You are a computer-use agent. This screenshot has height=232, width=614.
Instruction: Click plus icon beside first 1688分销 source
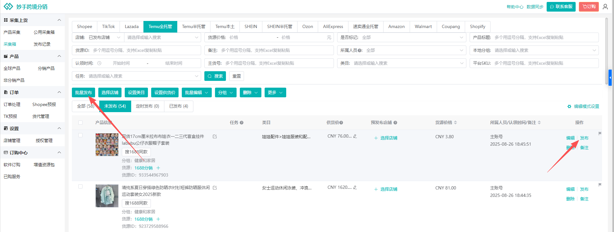coord(158,168)
